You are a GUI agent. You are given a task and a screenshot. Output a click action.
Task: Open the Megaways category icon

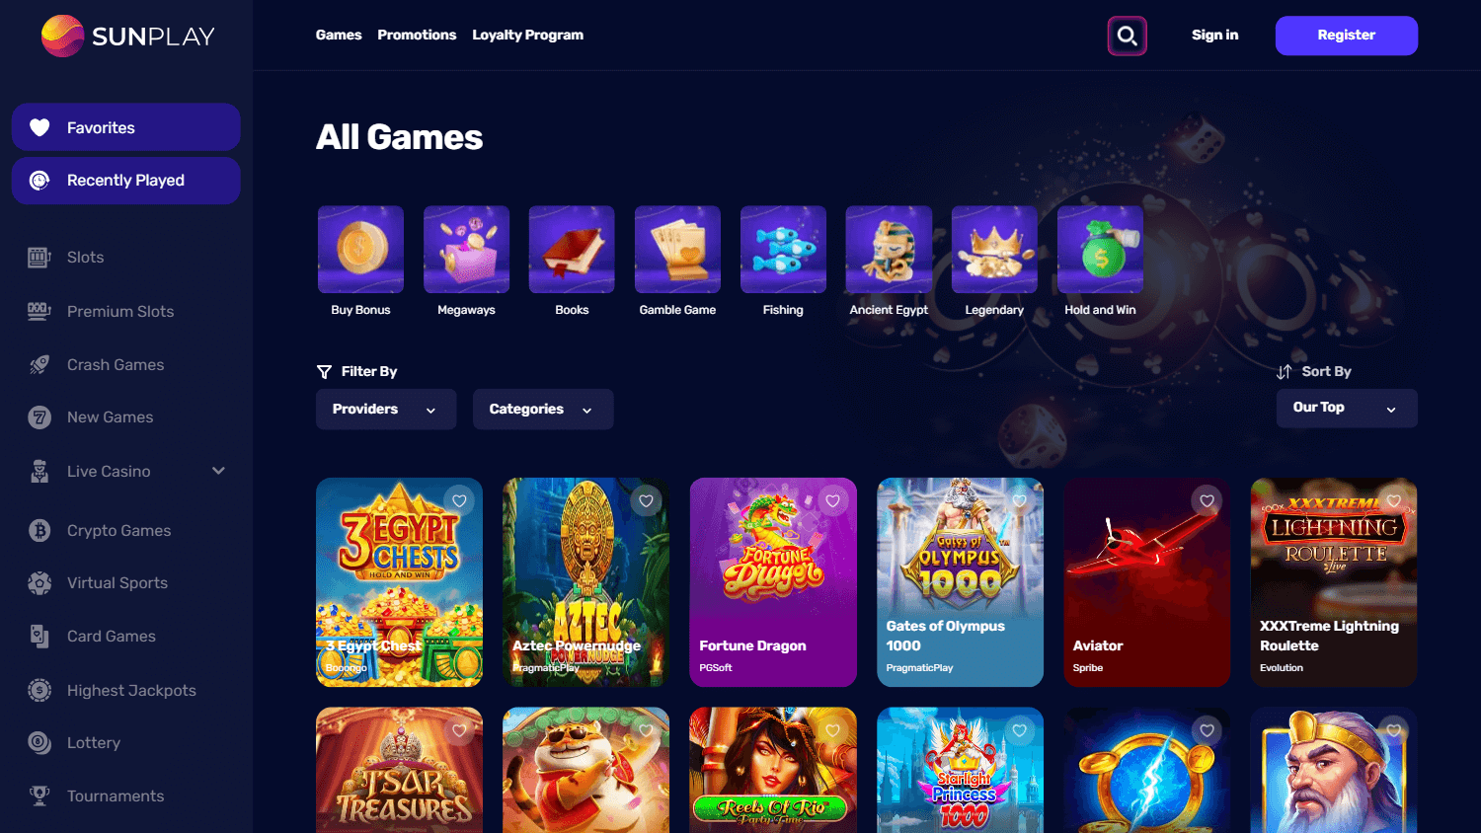(466, 250)
